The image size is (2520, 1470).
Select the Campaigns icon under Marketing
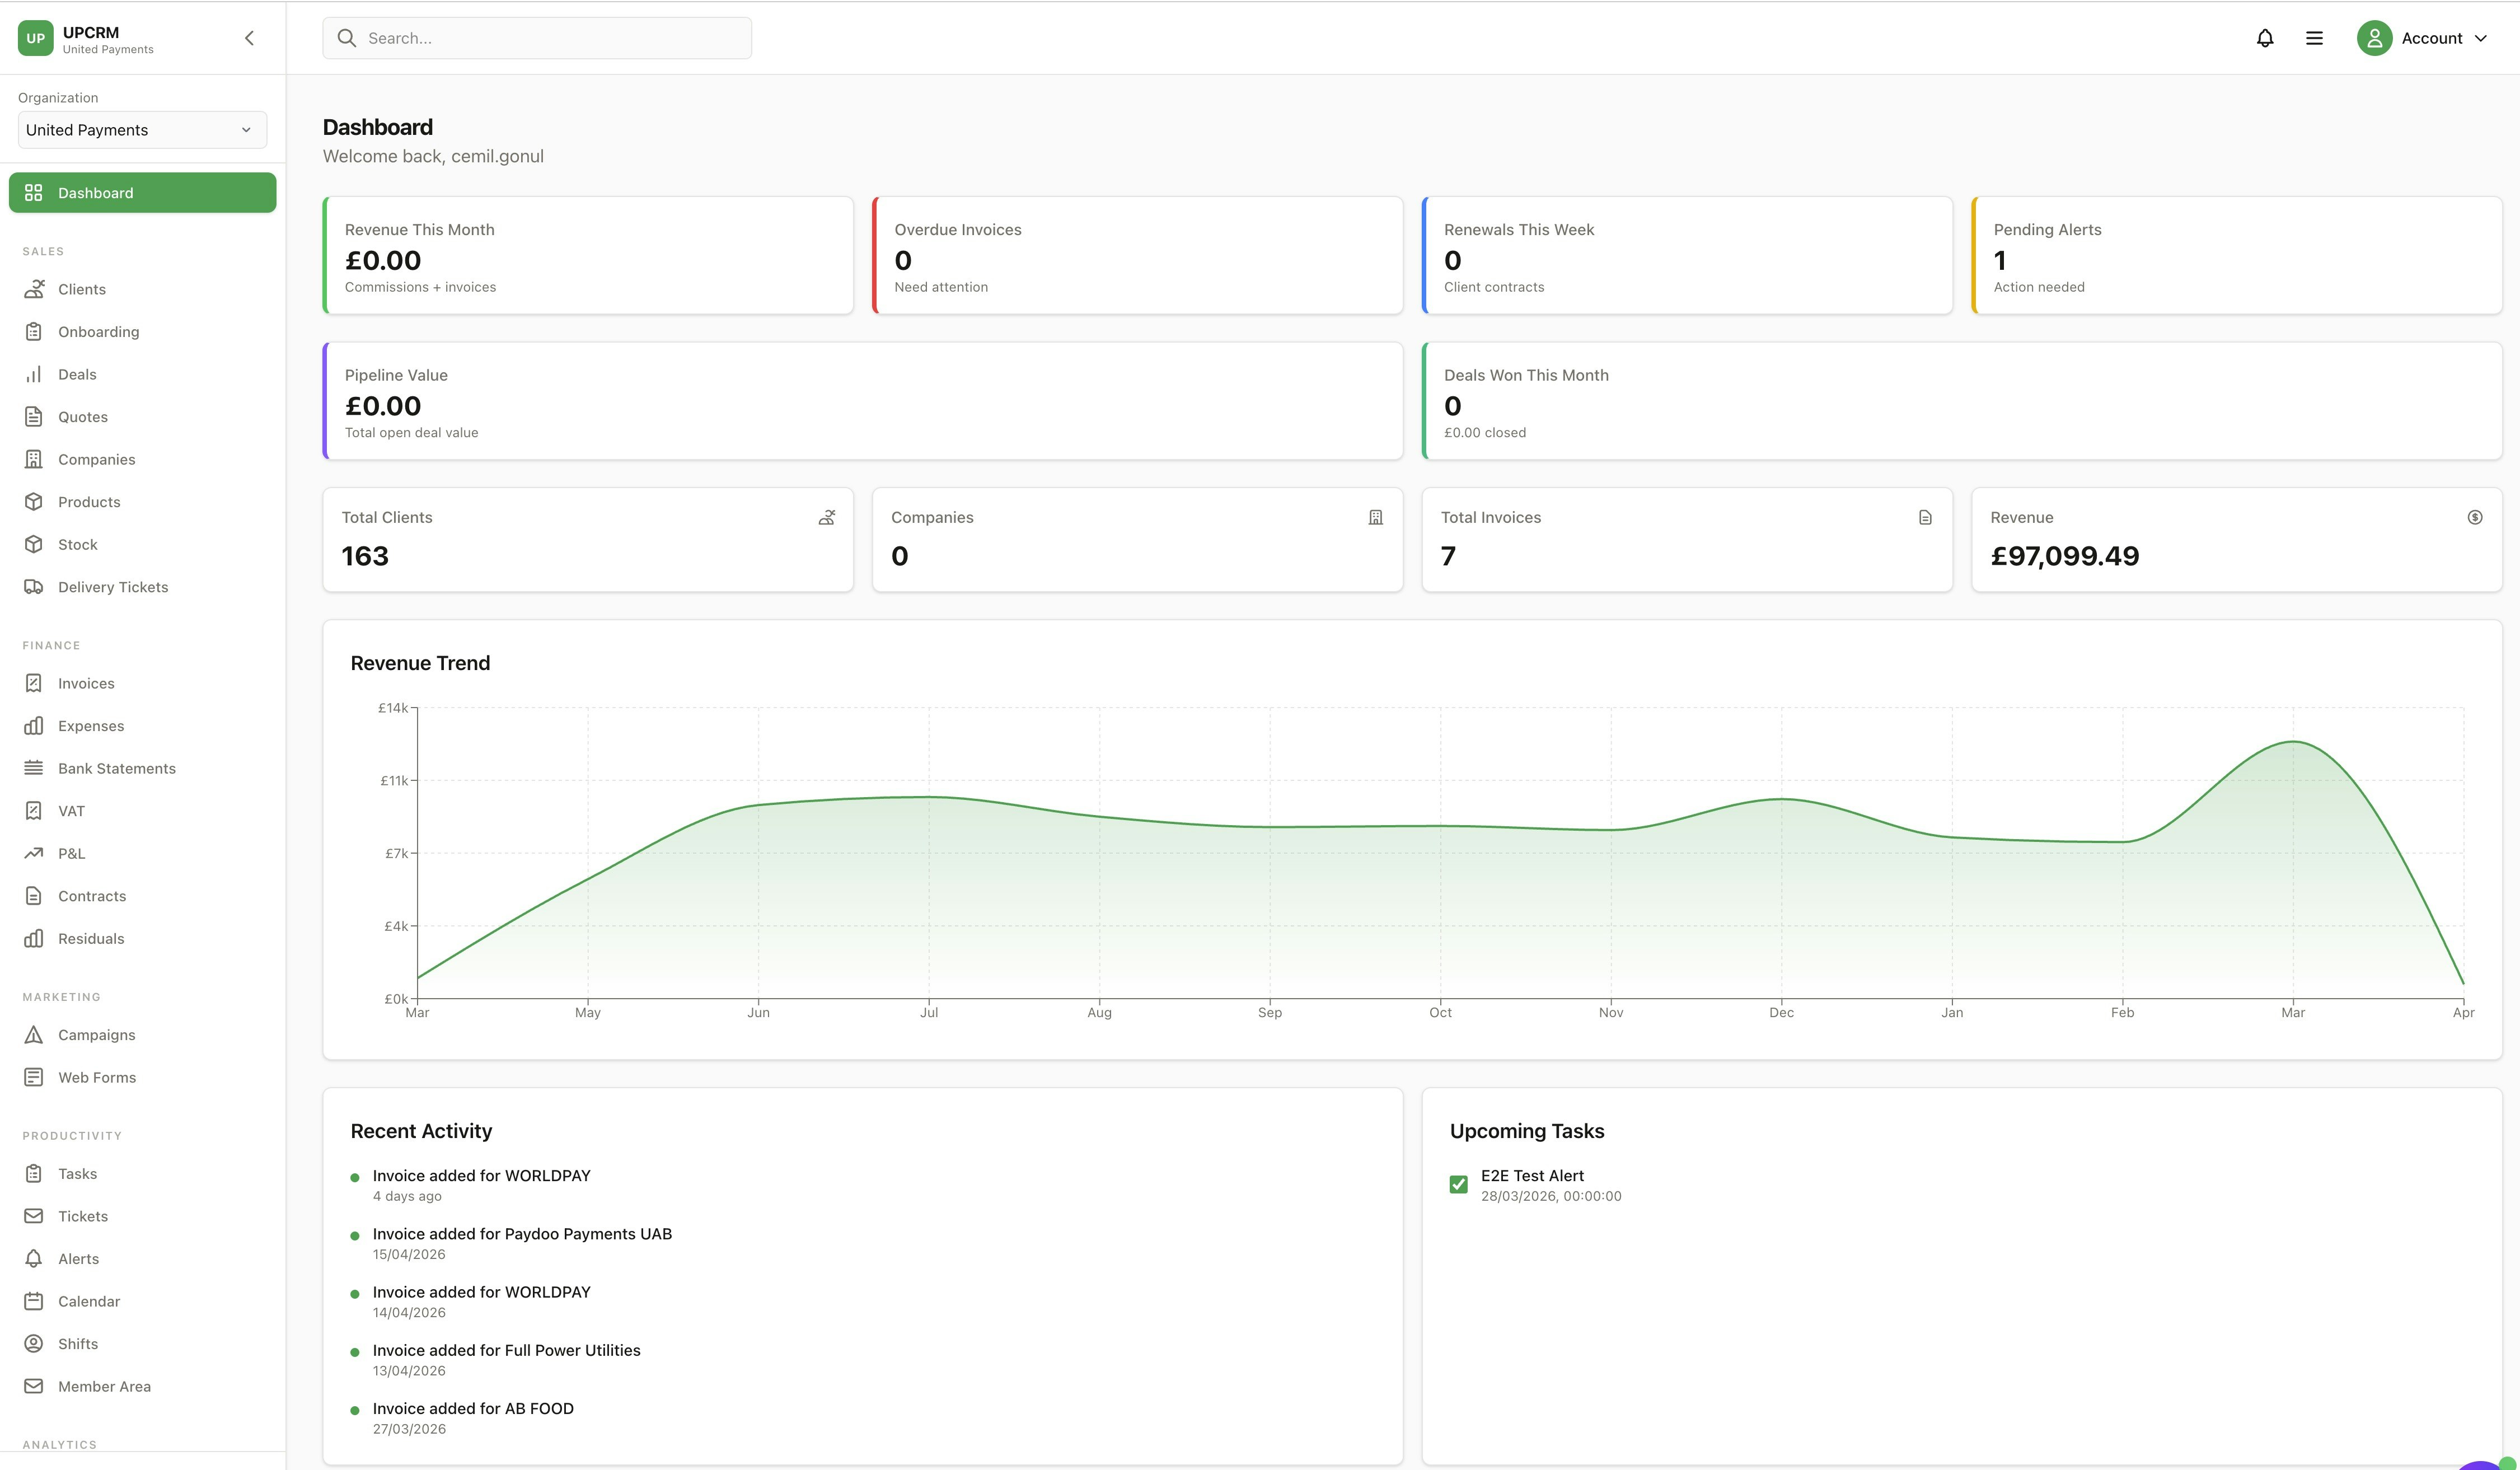pyautogui.click(x=34, y=1034)
